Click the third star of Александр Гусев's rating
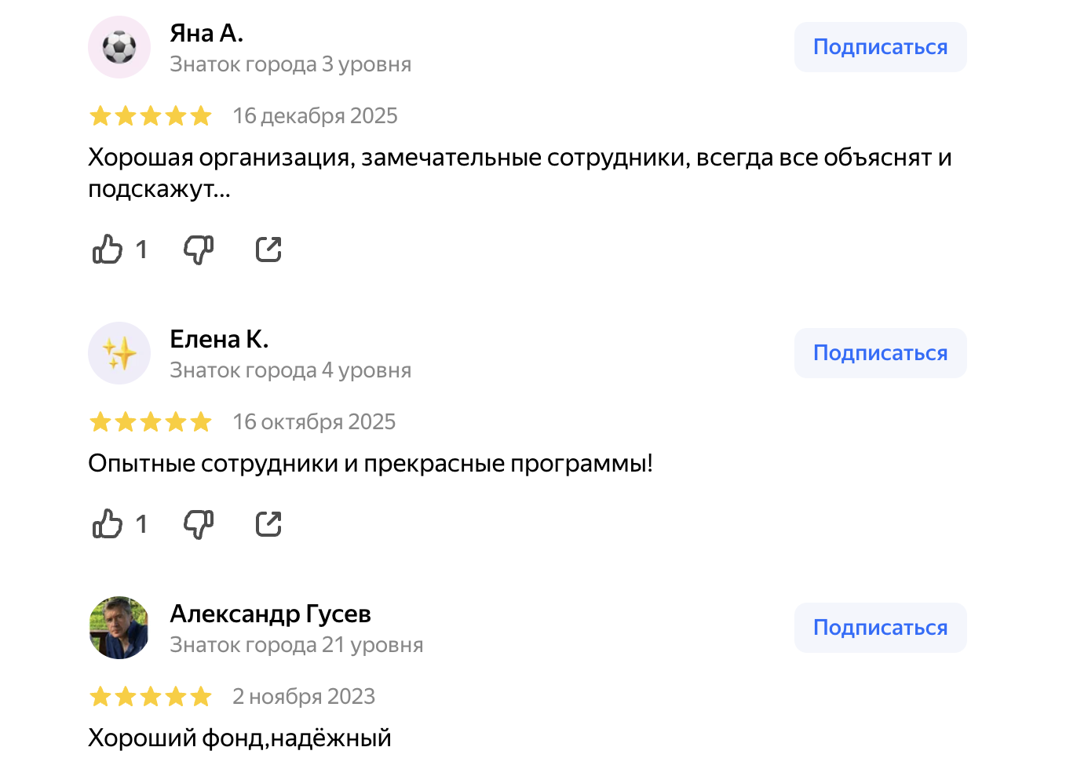Screen dimensions: 1066x758 click(151, 696)
